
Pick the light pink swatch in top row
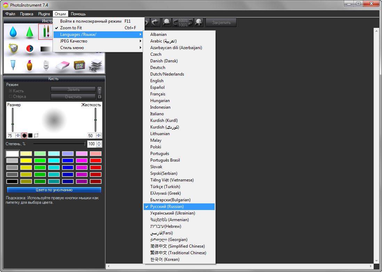[x=82, y=154]
